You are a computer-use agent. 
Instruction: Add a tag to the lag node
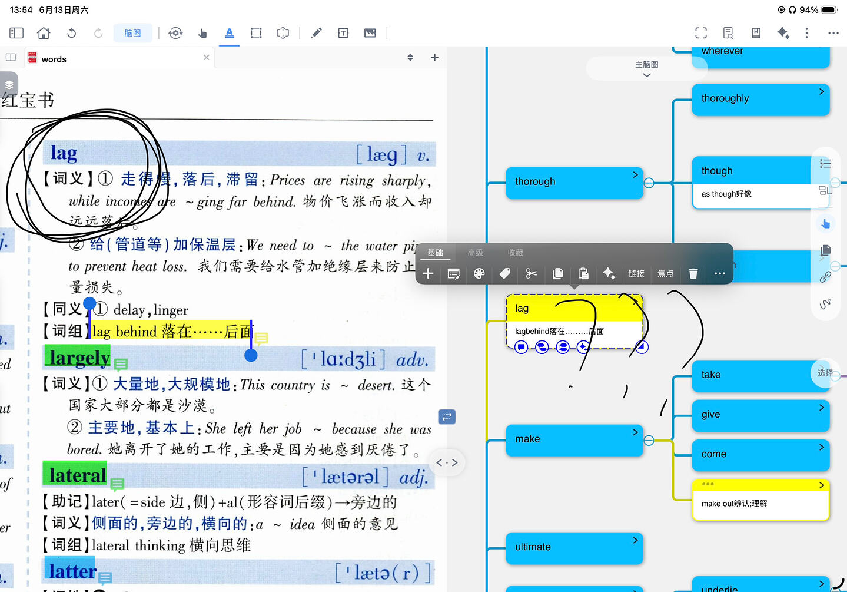[505, 273]
